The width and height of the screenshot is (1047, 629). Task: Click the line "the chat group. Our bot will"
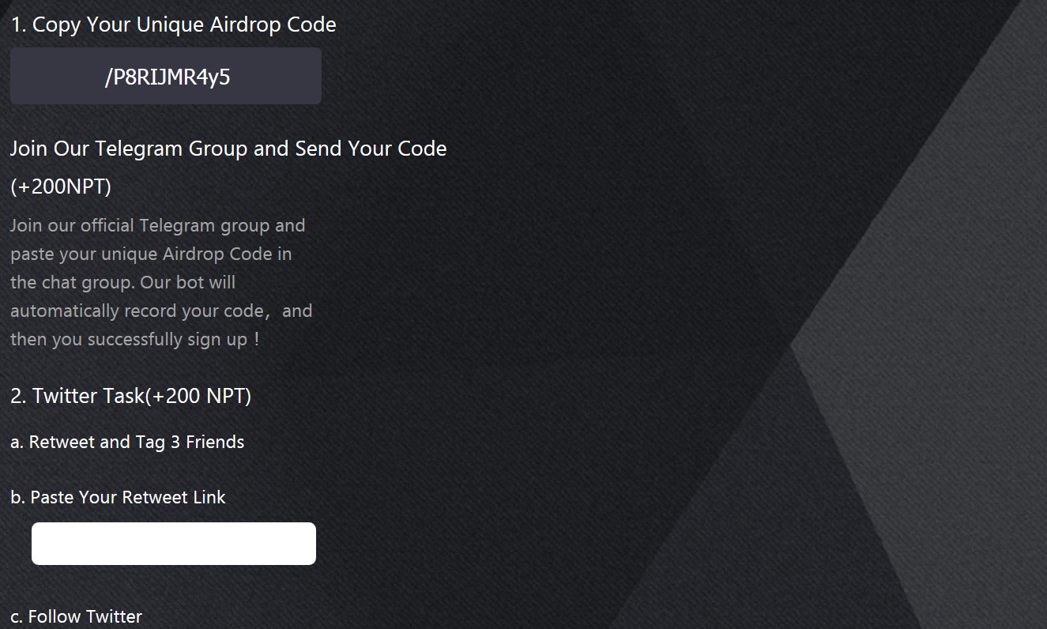(122, 283)
